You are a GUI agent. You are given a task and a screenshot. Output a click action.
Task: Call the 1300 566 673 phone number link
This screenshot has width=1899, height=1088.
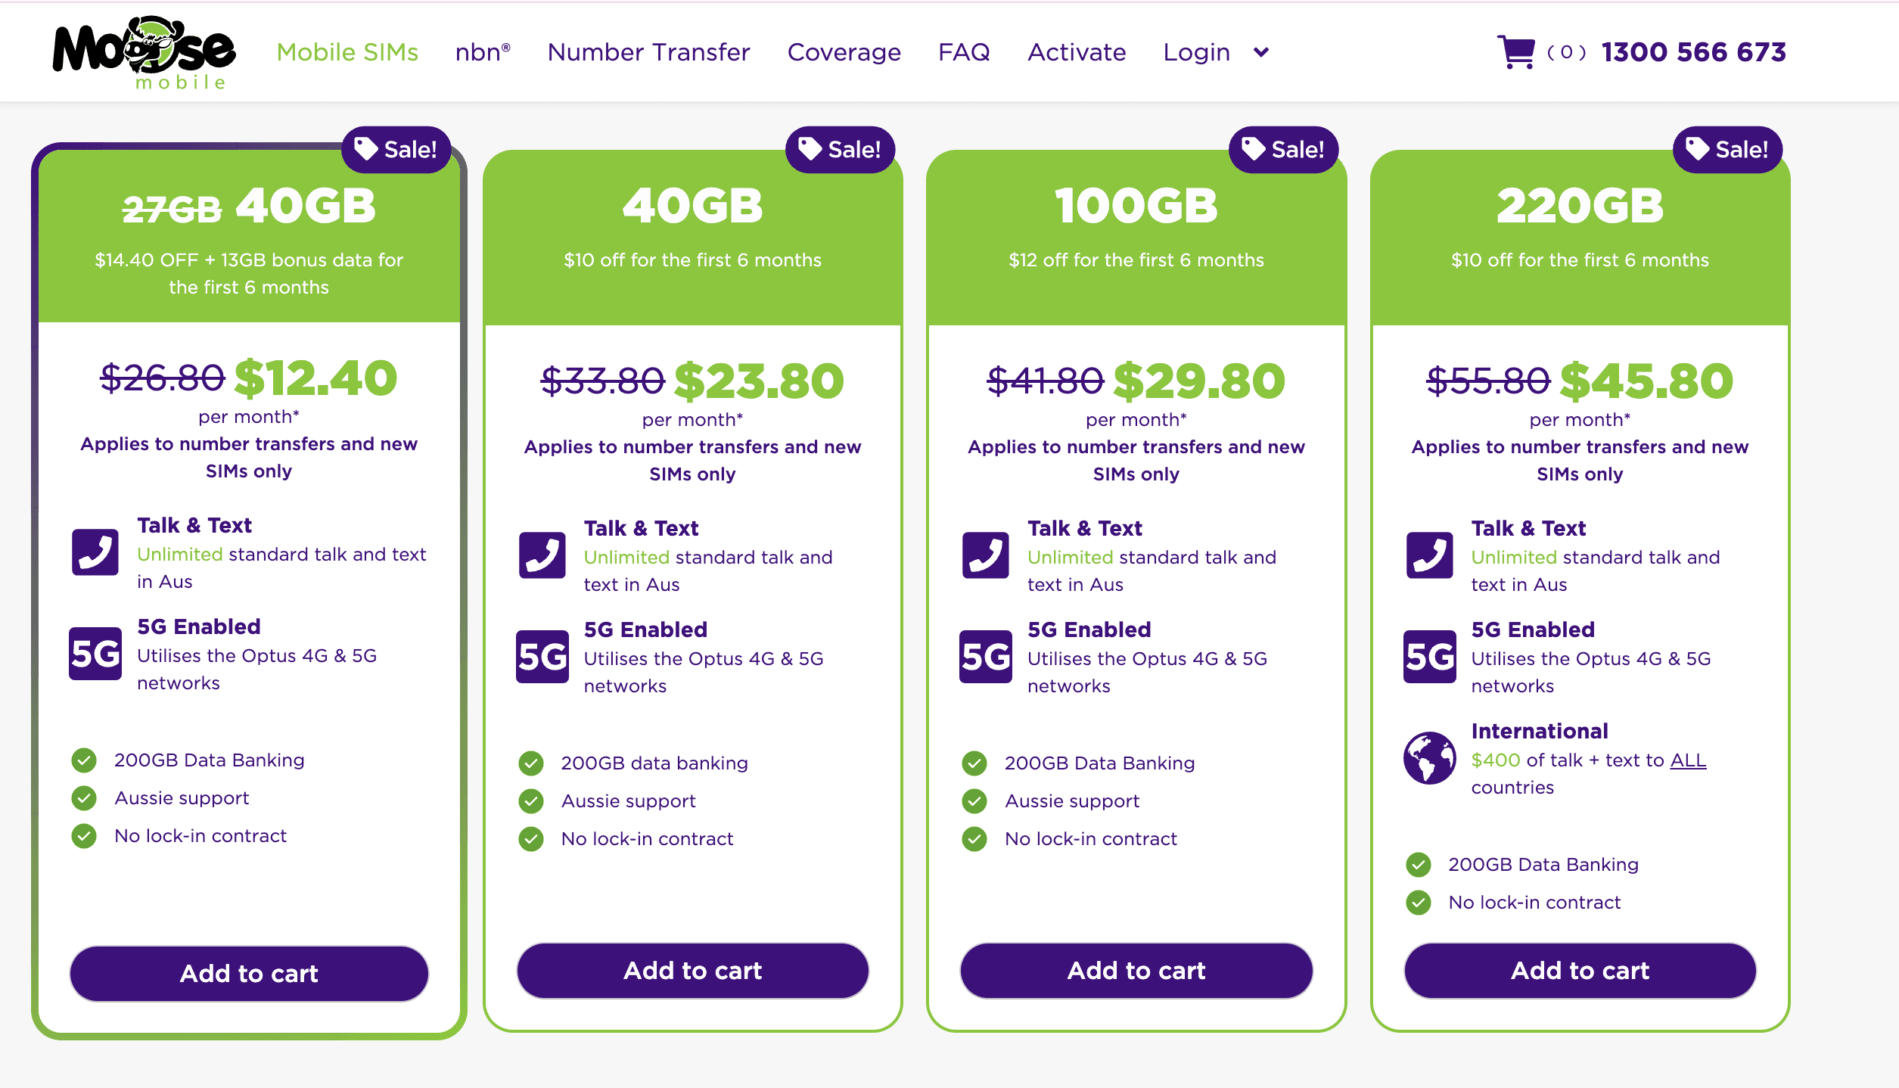[x=1694, y=52]
